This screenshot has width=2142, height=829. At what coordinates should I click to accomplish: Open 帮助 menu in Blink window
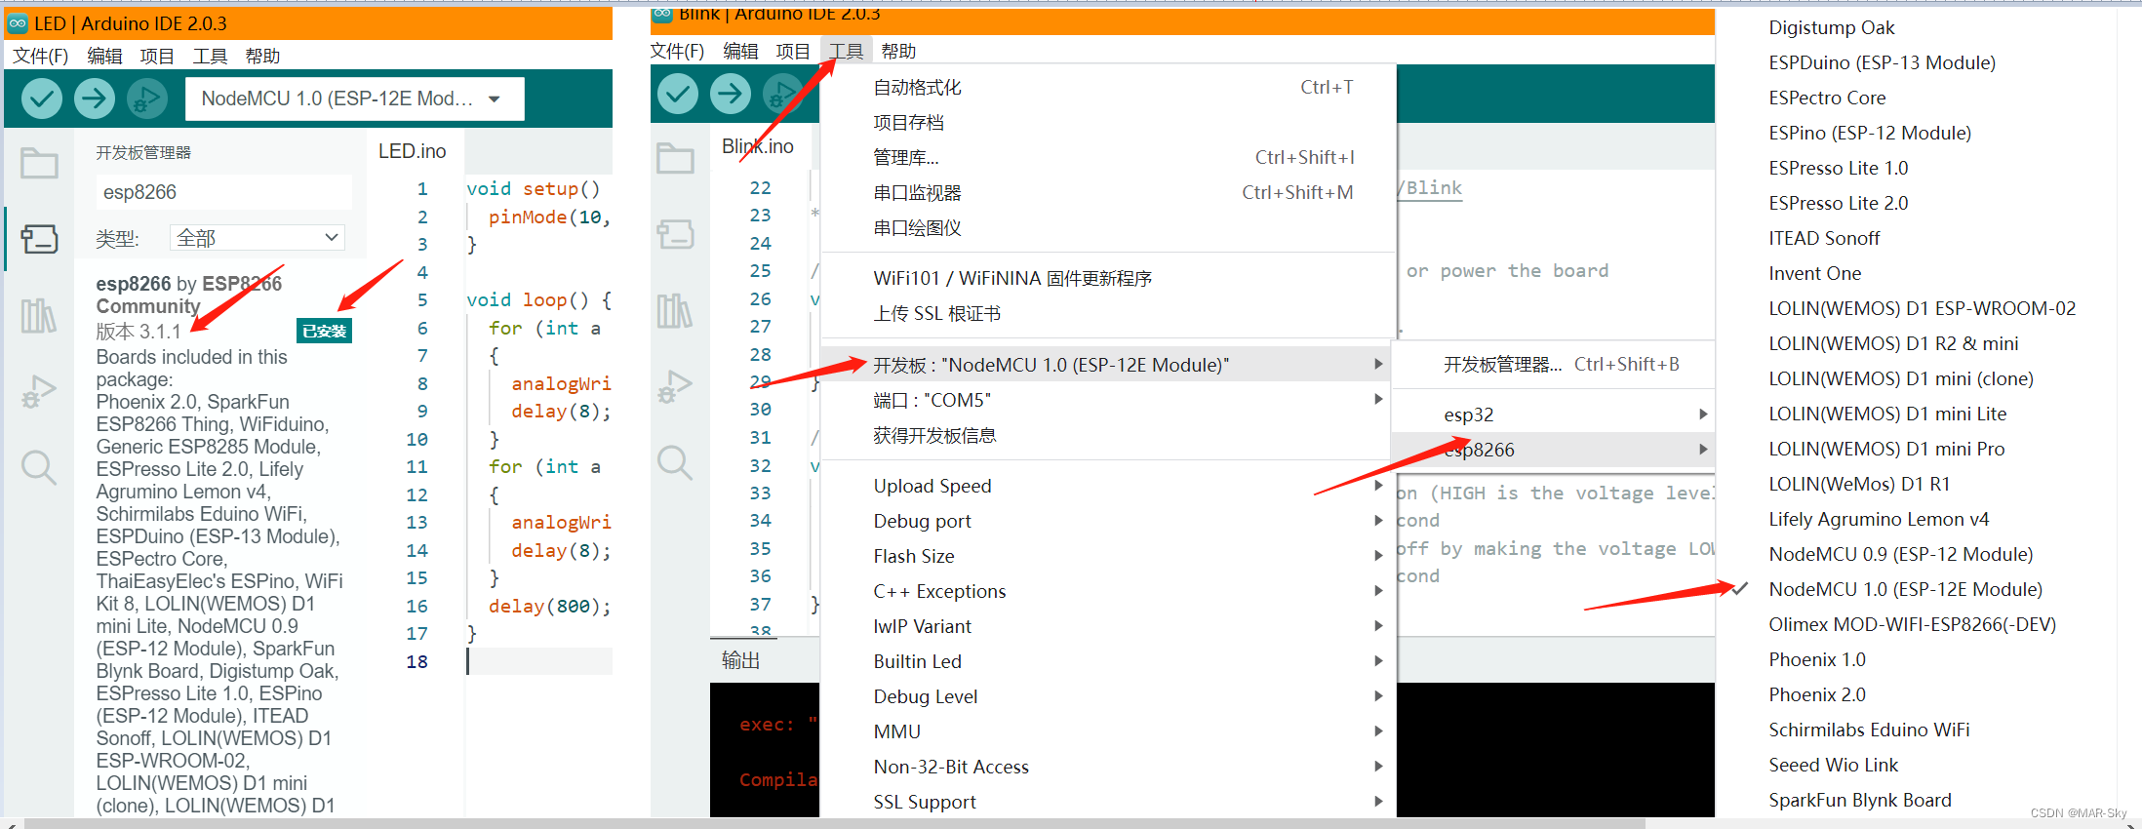(x=898, y=51)
